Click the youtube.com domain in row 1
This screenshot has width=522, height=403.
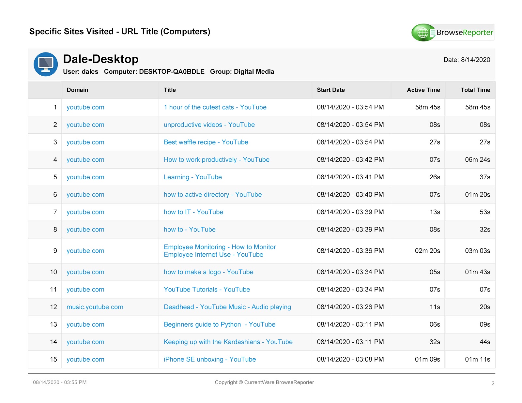[85, 107]
